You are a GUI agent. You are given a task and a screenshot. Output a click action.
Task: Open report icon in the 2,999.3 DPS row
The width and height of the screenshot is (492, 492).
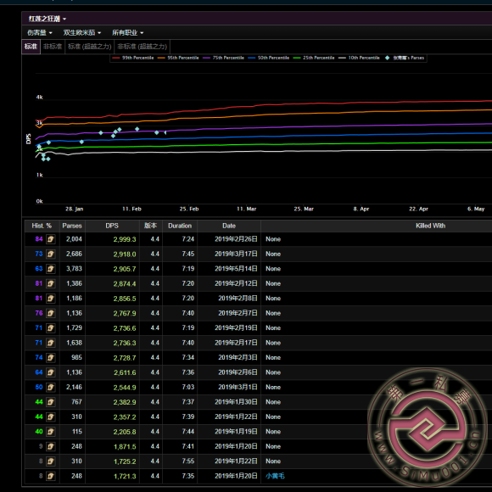pos(51,239)
